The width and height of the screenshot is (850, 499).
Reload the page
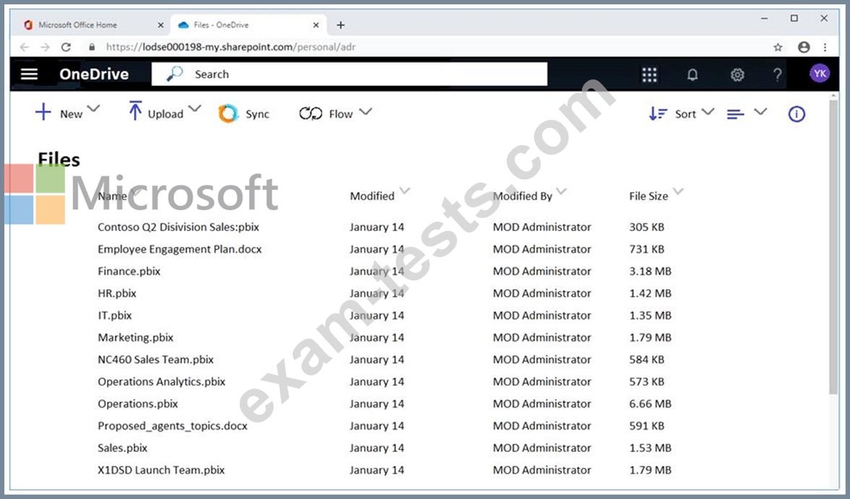pos(66,47)
